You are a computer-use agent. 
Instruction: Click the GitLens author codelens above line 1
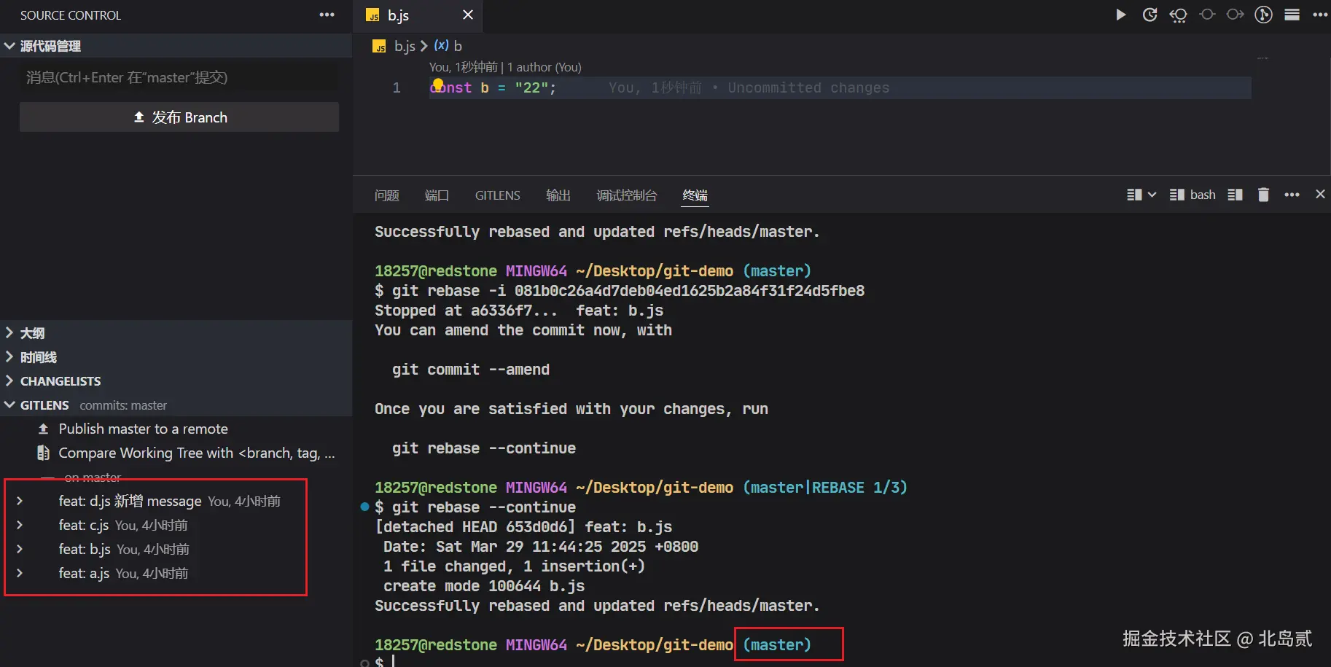(x=505, y=67)
